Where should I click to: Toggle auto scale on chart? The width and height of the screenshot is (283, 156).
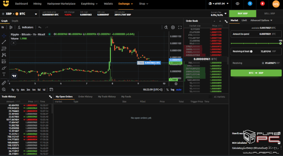pyautogui.click(x=179, y=90)
